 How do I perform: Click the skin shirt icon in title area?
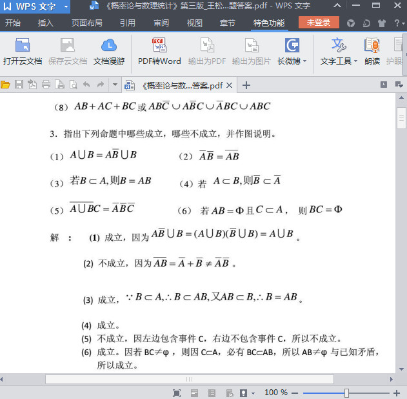tap(382, 23)
